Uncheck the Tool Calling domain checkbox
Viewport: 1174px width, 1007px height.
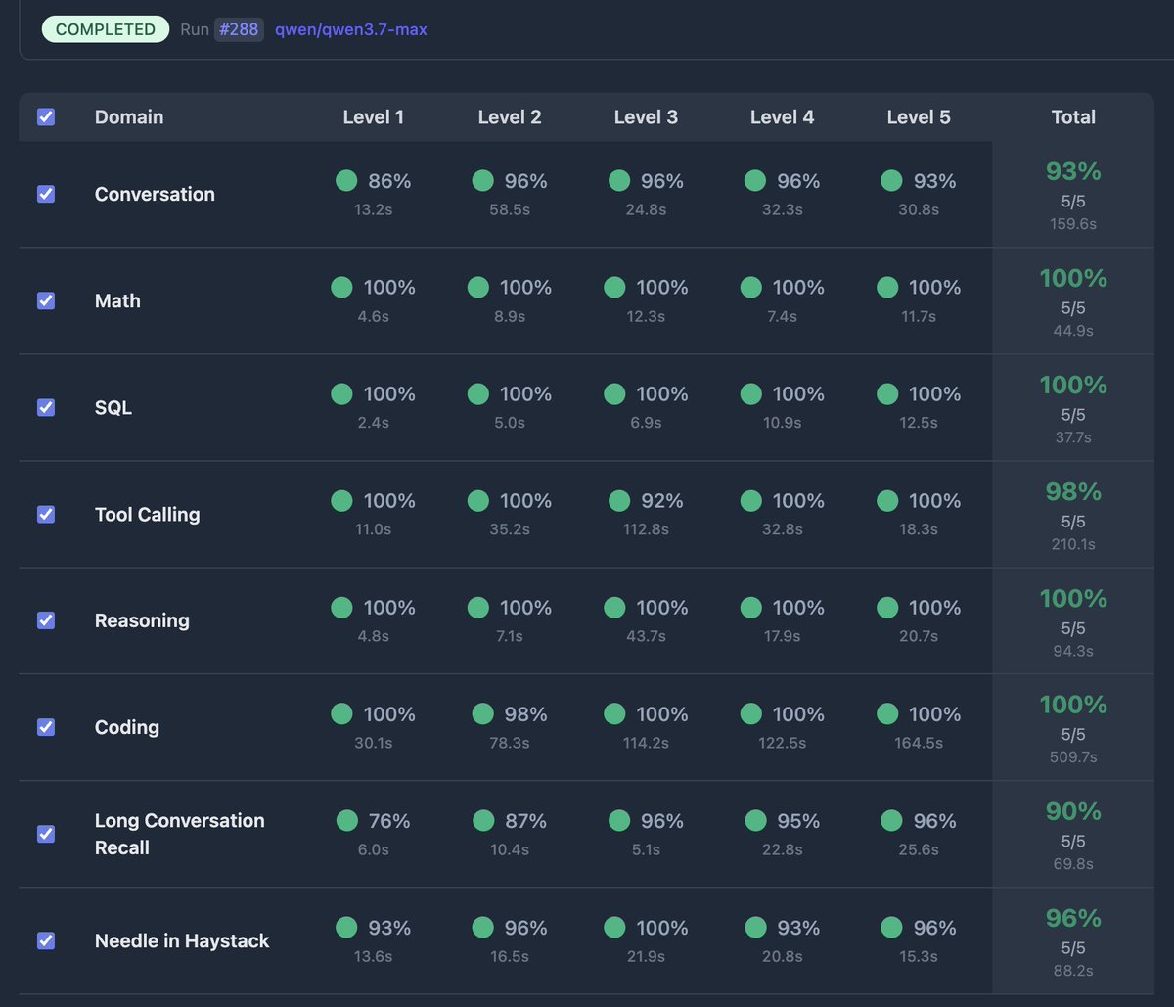(46, 514)
